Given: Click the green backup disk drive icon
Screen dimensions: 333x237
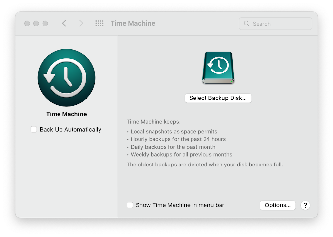Looking at the screenshot, I should [218, 68].
